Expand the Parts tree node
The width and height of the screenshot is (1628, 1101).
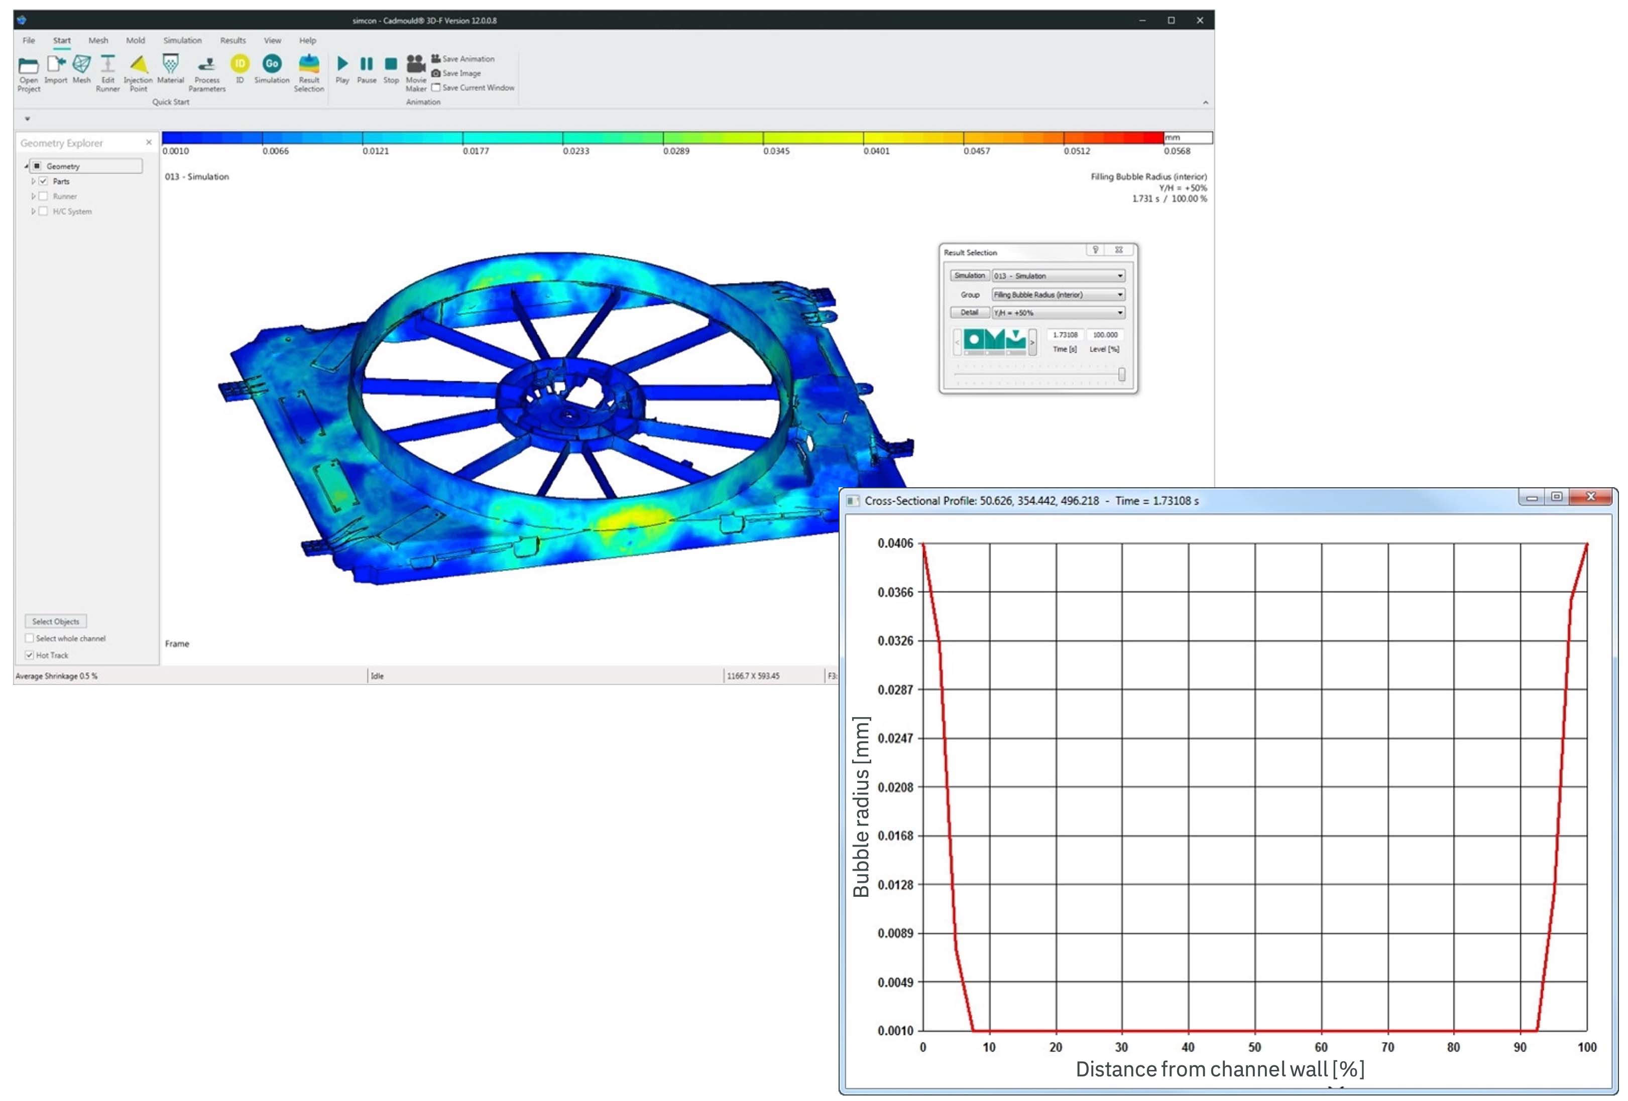click(33, 181)
